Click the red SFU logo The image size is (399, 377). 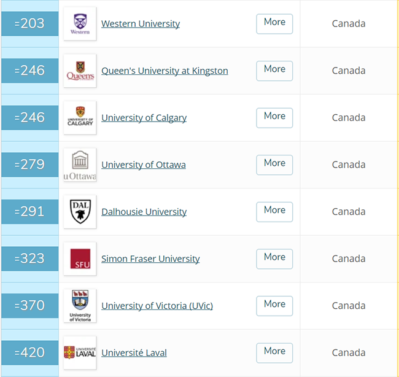(80, 258)
